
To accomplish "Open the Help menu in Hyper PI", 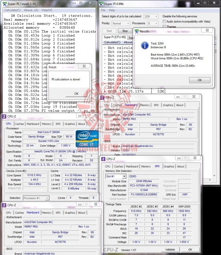I will [x=112, y=10].
